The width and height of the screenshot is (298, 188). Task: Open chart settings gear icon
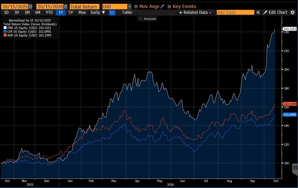tap(292, 12)
